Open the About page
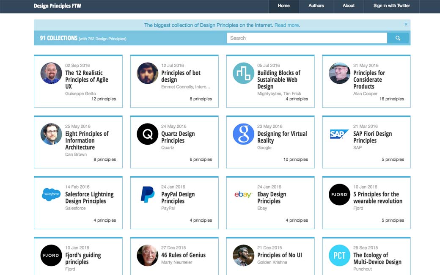Screen dimensions: 440x275 click(349, 6)
